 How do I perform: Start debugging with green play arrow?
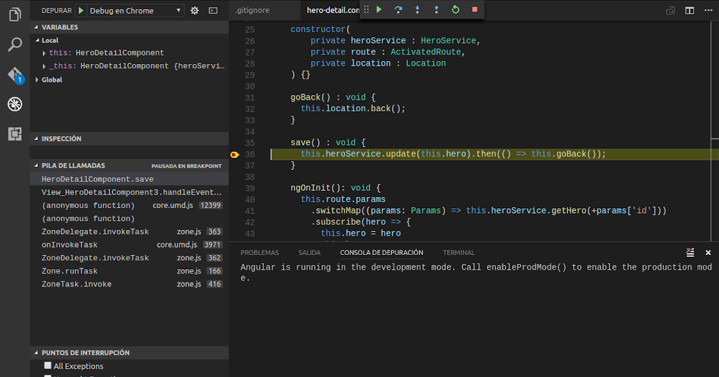(81, 10)
